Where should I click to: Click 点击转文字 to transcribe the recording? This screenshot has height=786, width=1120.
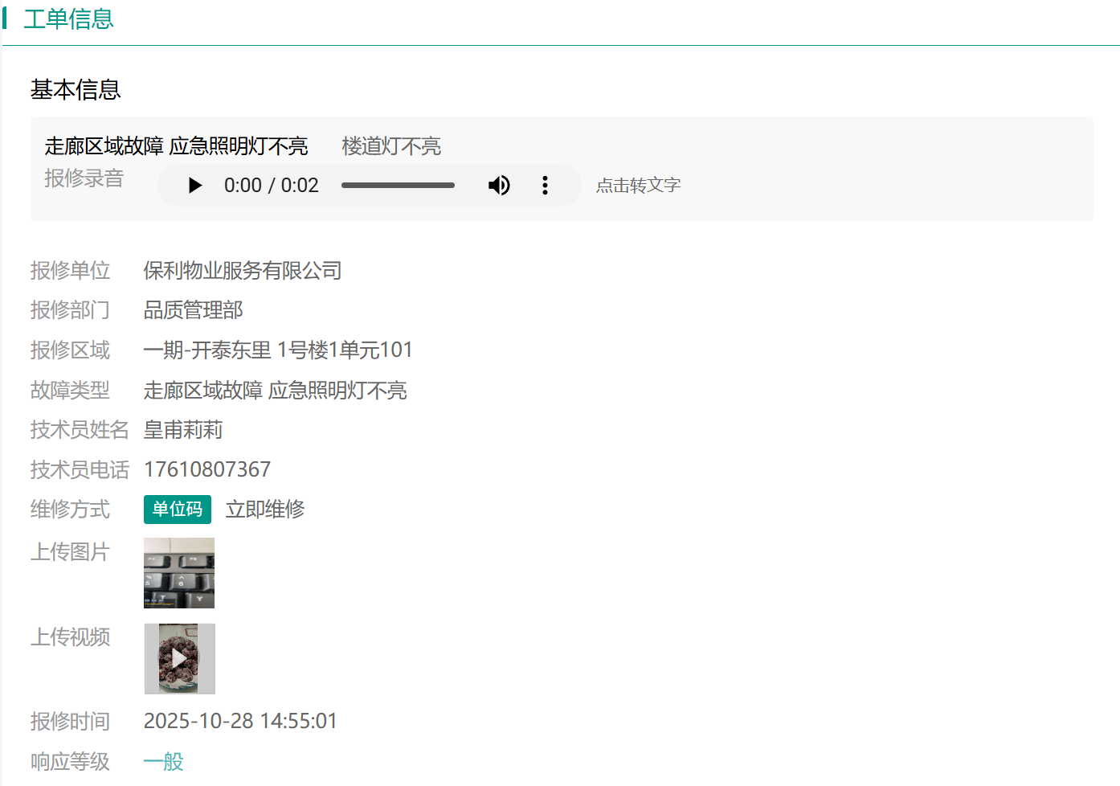[x=637, y=185]
